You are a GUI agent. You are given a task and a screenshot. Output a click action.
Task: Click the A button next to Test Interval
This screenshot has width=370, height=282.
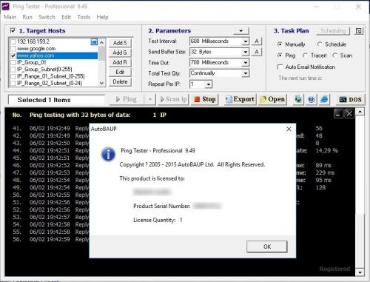(x=257, y=41)
